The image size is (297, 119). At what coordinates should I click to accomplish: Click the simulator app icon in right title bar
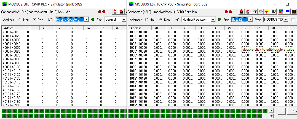(131, 4)
